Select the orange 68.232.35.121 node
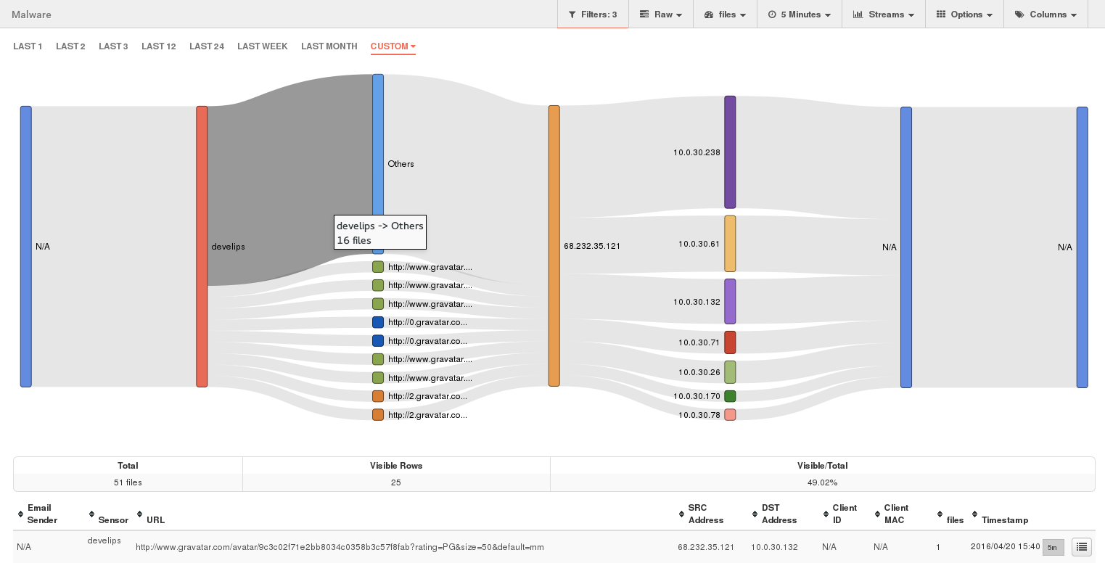This screenshot has height=563, width=1105. pyautogui.click(x=554, y=246)
